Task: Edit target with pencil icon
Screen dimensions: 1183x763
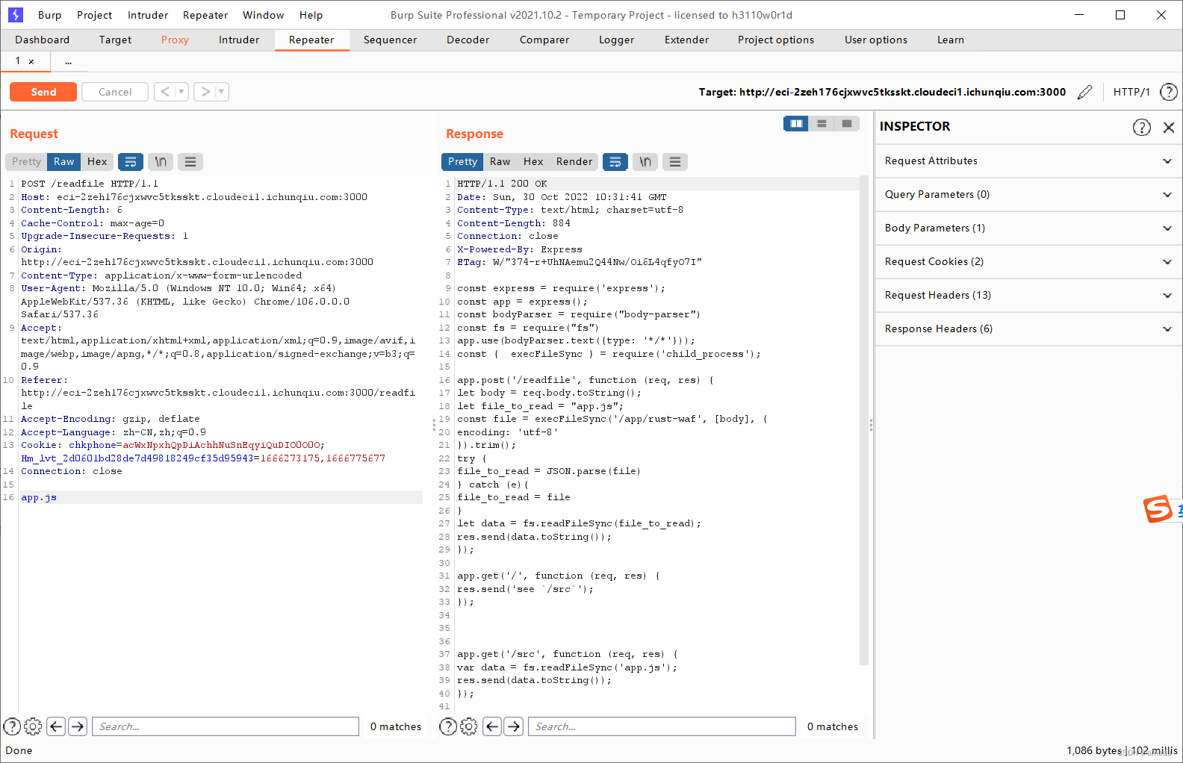Action: coord(1084,92)
